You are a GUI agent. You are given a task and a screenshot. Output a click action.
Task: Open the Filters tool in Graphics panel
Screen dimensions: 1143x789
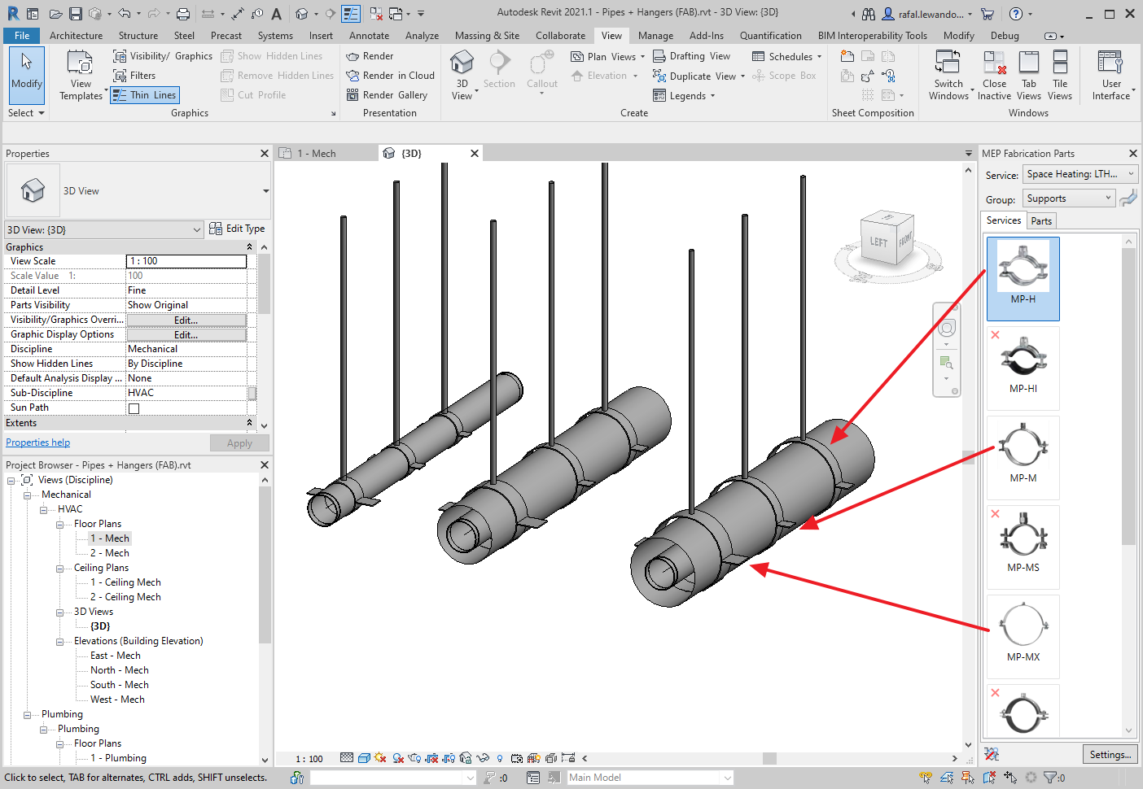tap(134, 76)
